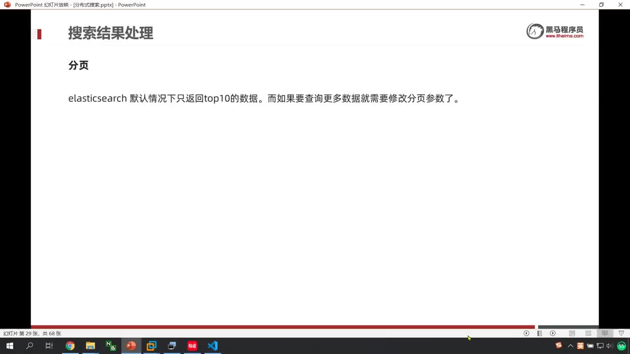Switch to Normal view icon
Image resolution: width=630 pixels, height=354 pixels.
coord(572,333)
